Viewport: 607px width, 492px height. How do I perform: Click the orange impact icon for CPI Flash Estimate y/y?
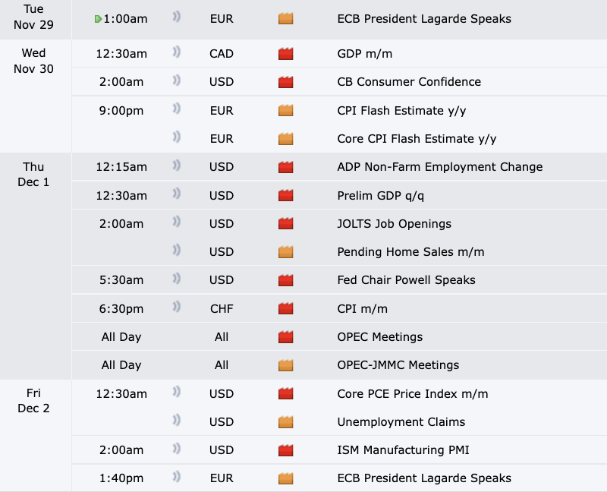(286, 111)
